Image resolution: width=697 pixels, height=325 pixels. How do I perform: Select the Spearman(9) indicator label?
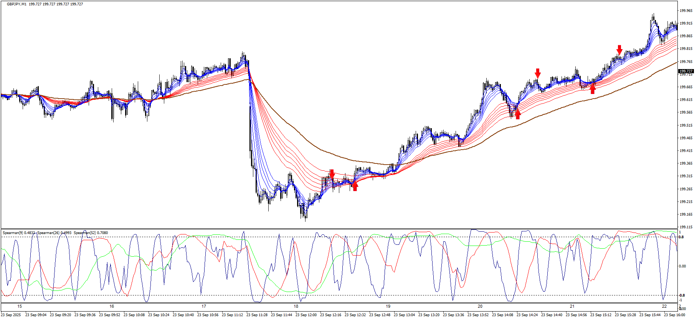(19, 233)
